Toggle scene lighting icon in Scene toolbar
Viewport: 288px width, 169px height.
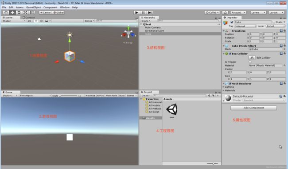pyautogui.click(x=36, y=21)
